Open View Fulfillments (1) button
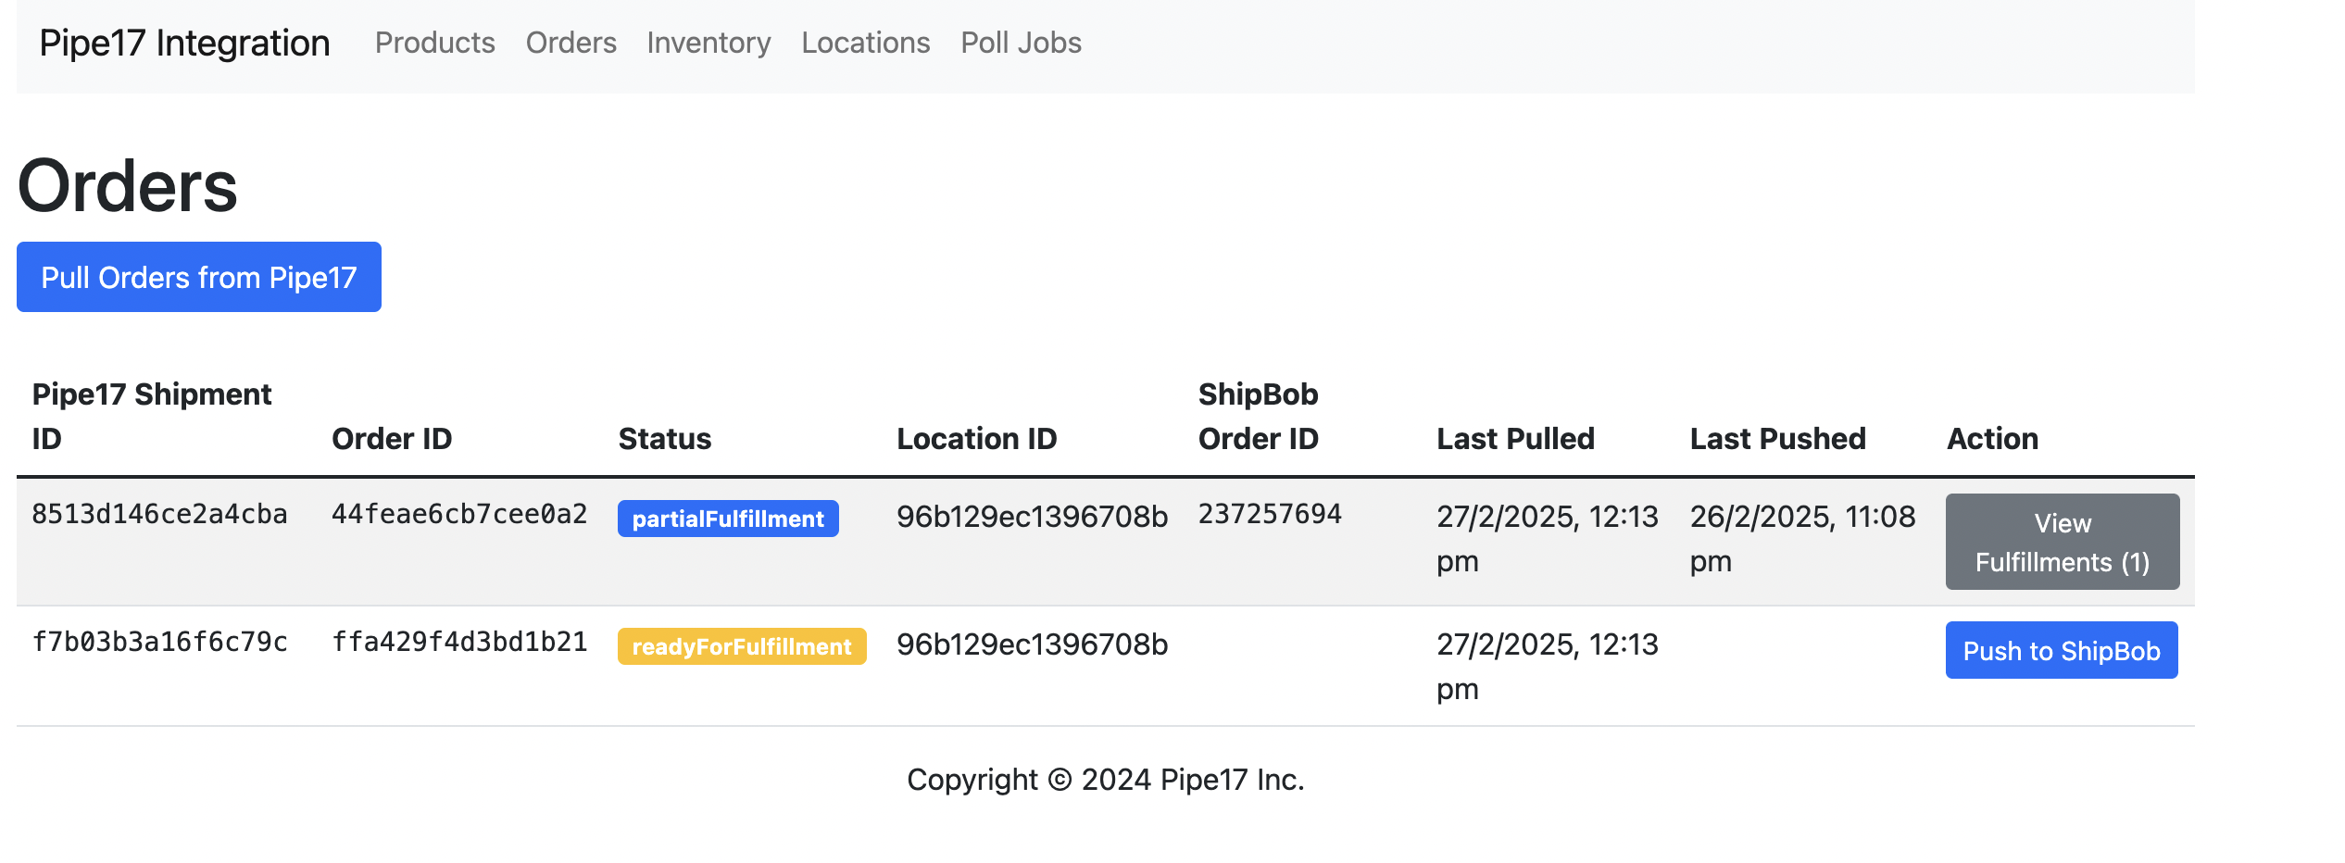The width and height of the screenshot is (2345, 863). [2063, 542]
